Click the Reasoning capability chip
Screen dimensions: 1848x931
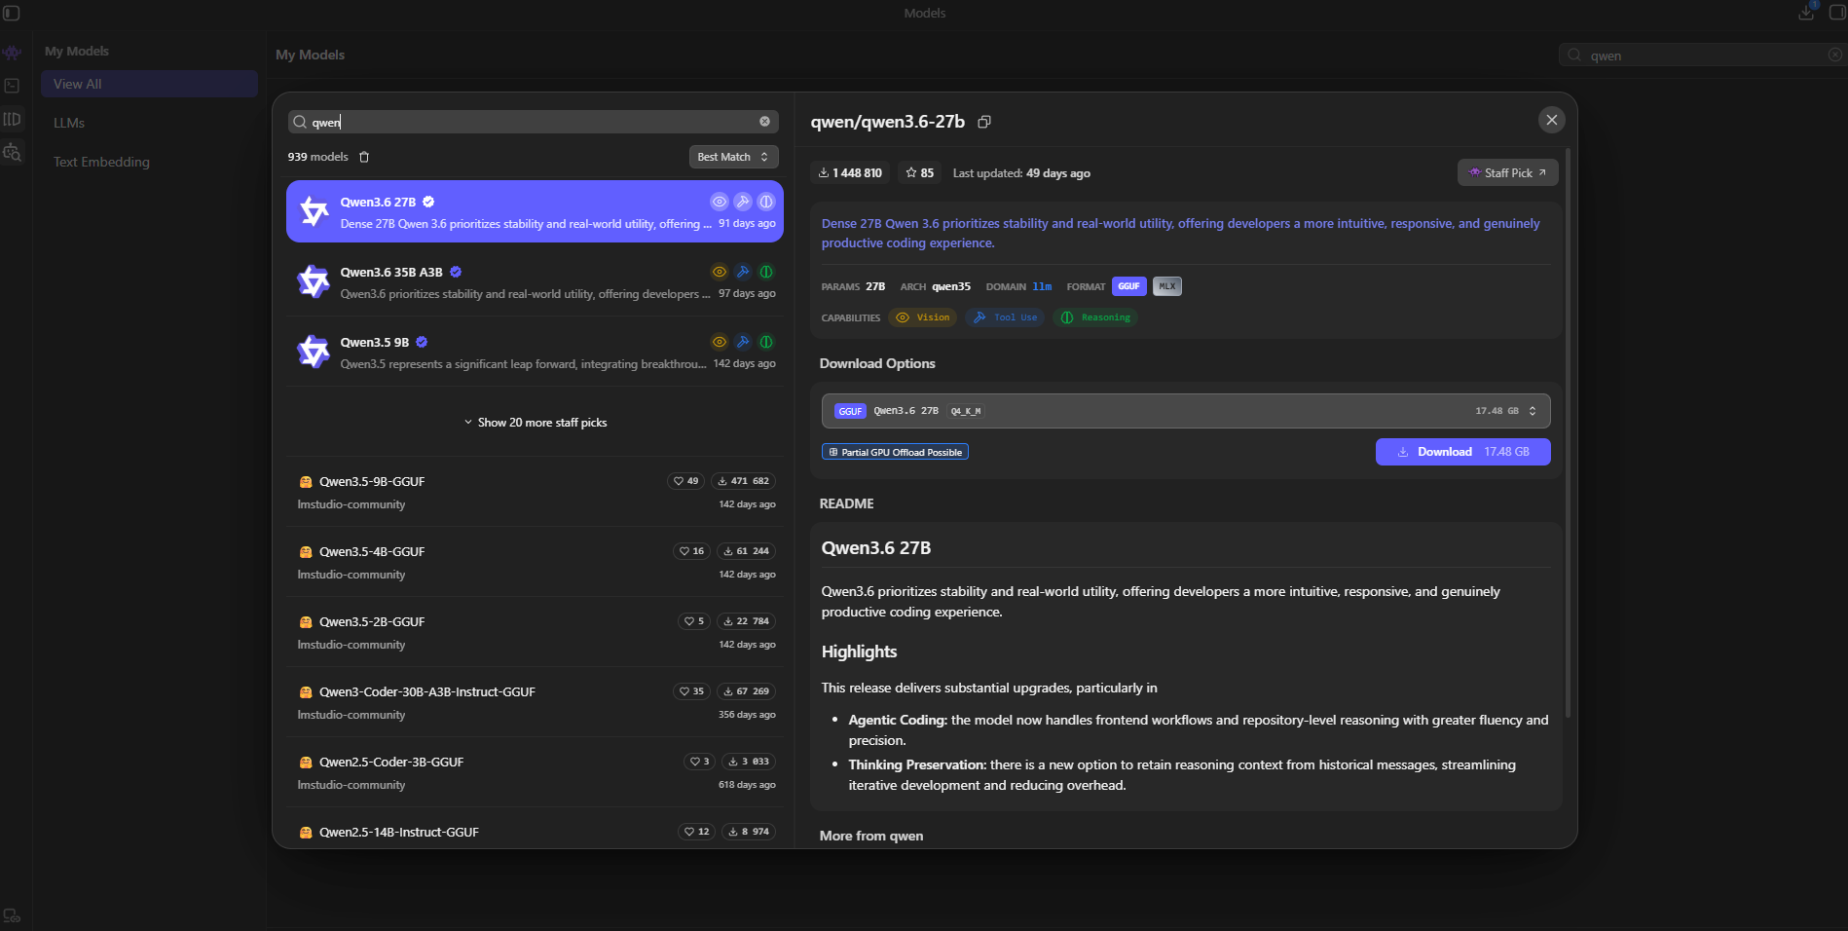(1095, 317)
